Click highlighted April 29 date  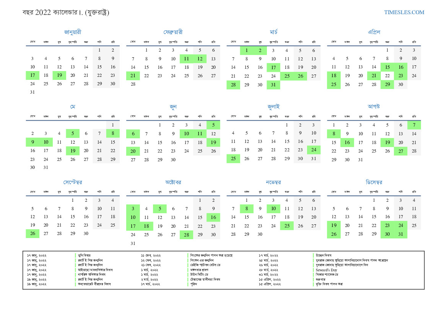click(x=387, y=85)
